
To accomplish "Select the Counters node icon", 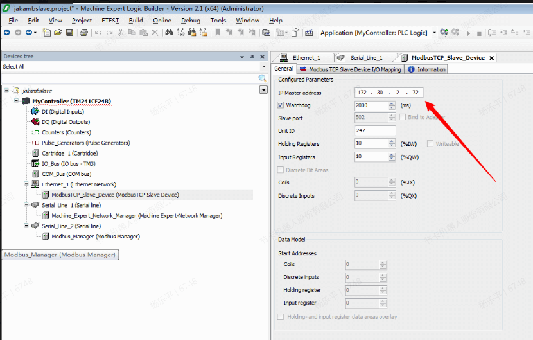I will [x=36, y=132].
